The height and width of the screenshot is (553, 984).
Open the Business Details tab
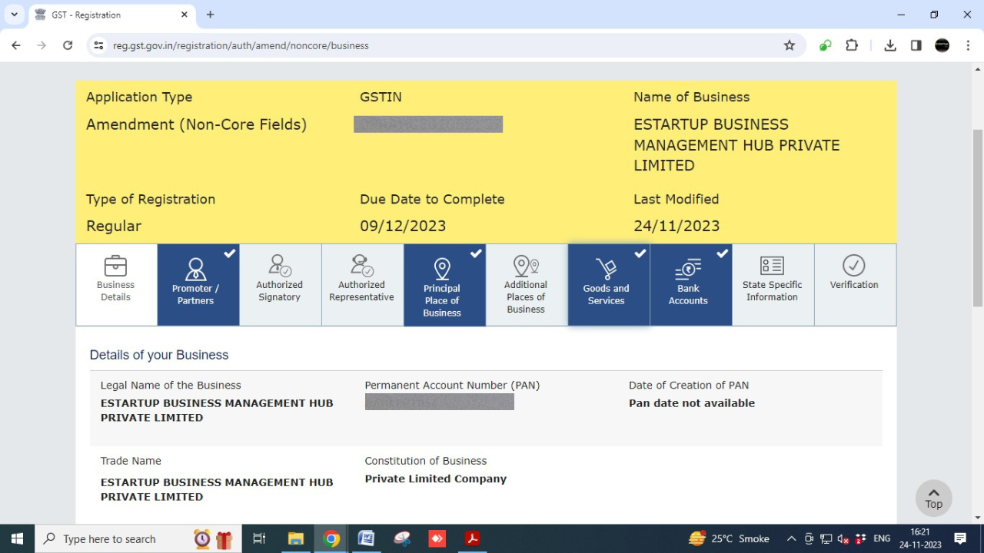tap(116, 285)
